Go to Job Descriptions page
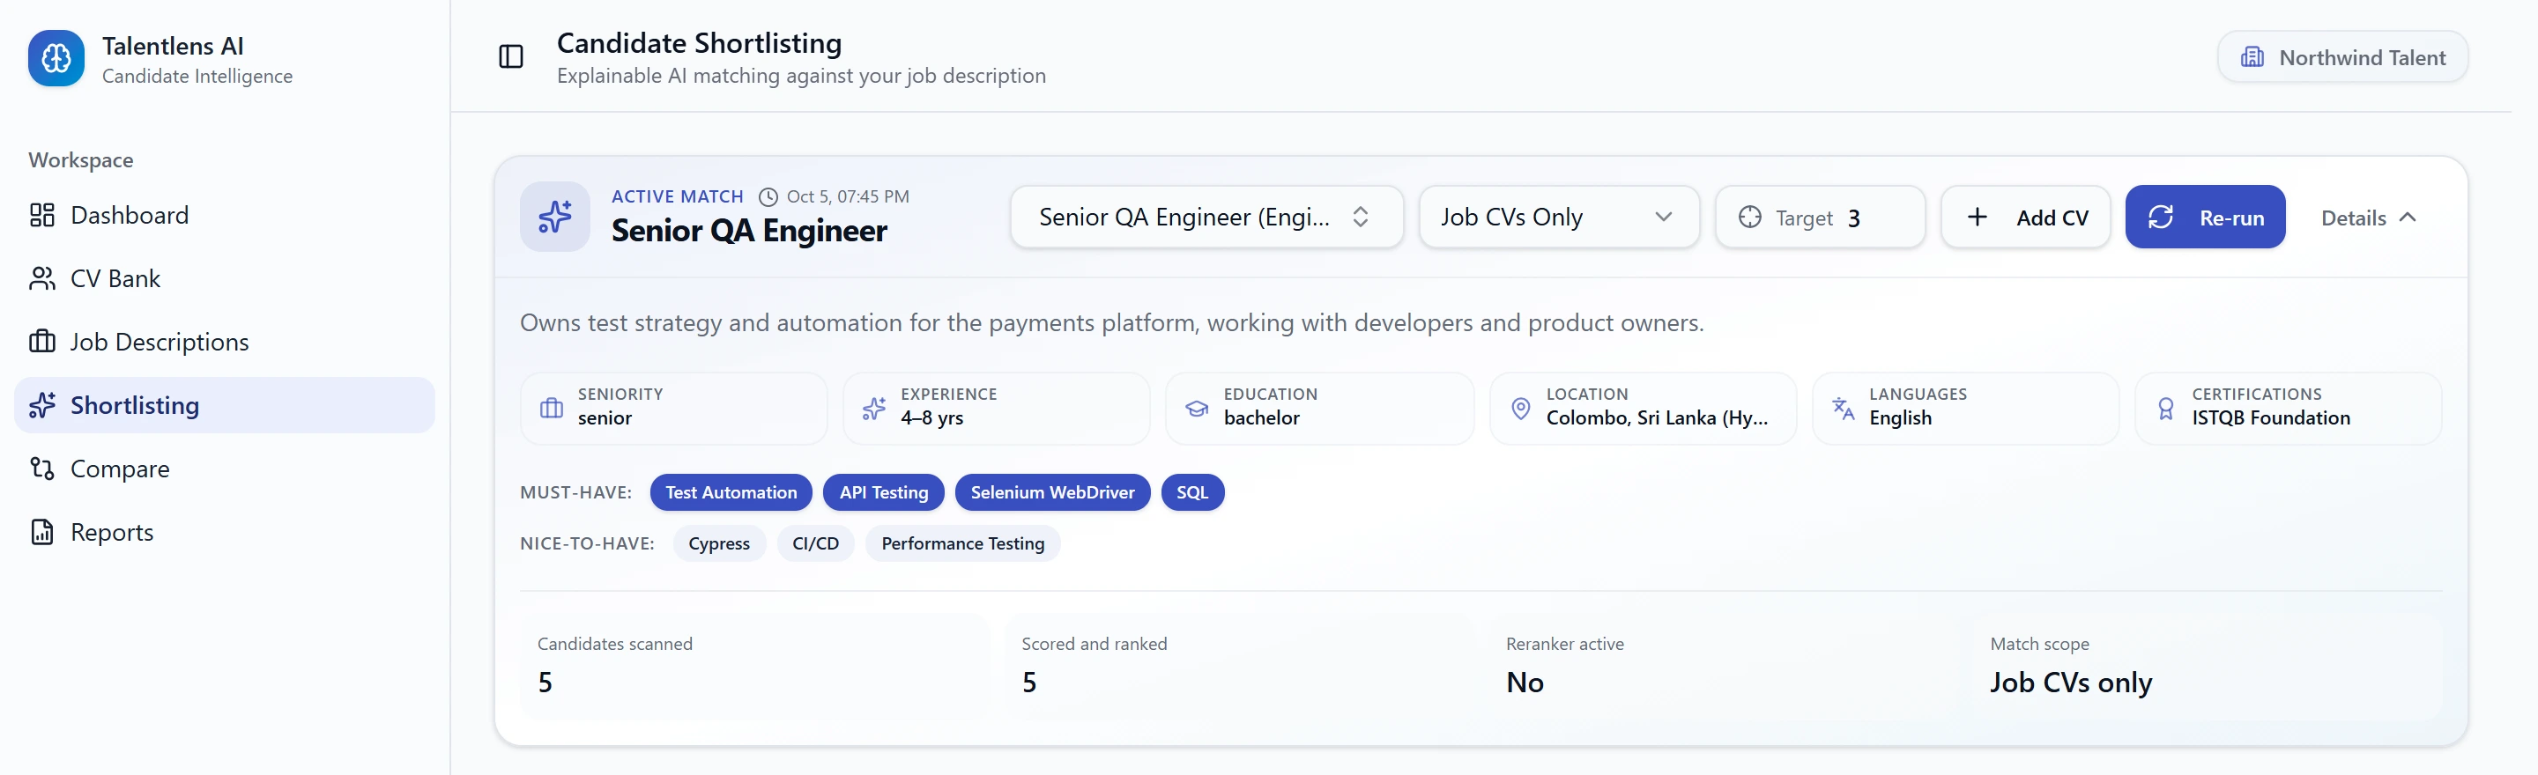This screenshot has height=775, width=2538. [x=225, y=342]
